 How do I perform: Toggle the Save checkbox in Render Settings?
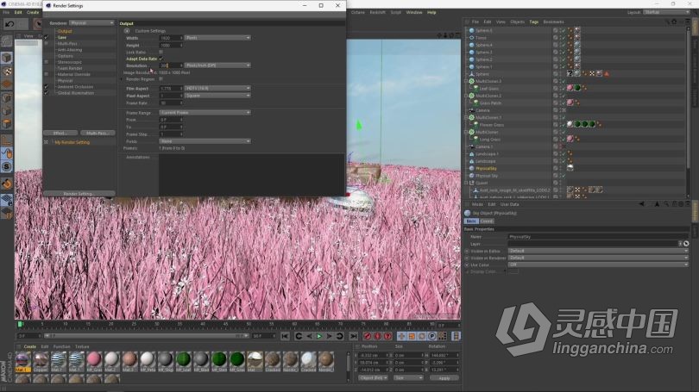[46, 37]
